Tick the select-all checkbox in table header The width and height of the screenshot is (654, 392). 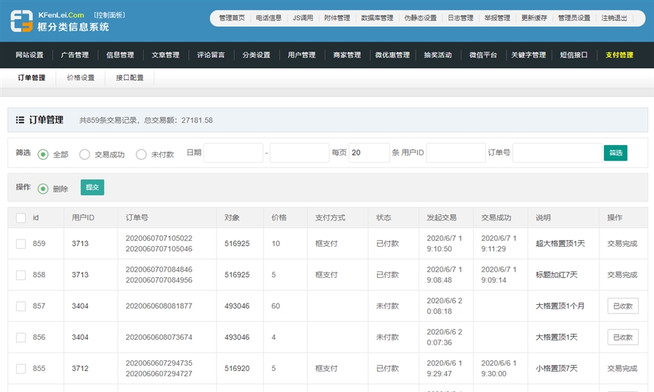click(20, 218)
